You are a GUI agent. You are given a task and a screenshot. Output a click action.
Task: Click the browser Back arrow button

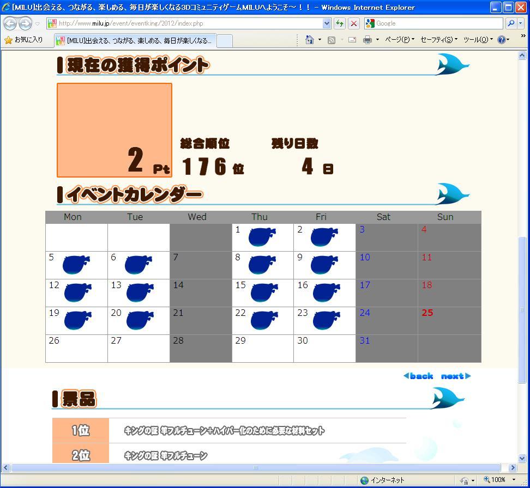(10, 23)
